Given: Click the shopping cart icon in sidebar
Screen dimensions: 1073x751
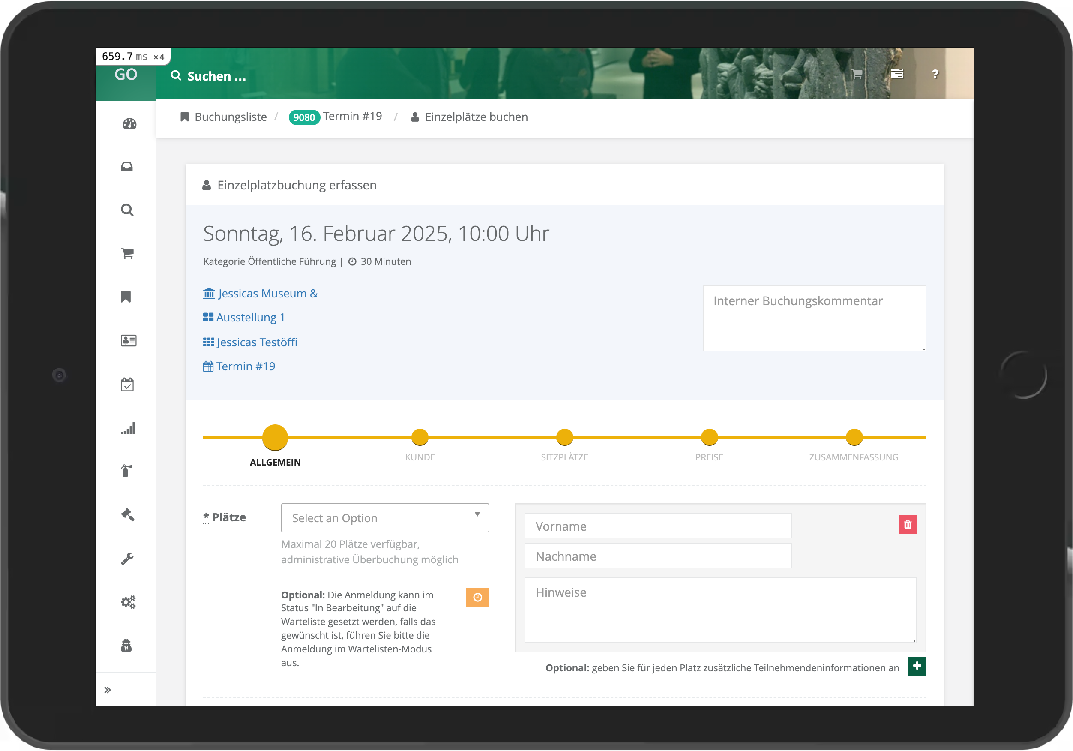Looking at the screenshot, I should click(127, 254).
